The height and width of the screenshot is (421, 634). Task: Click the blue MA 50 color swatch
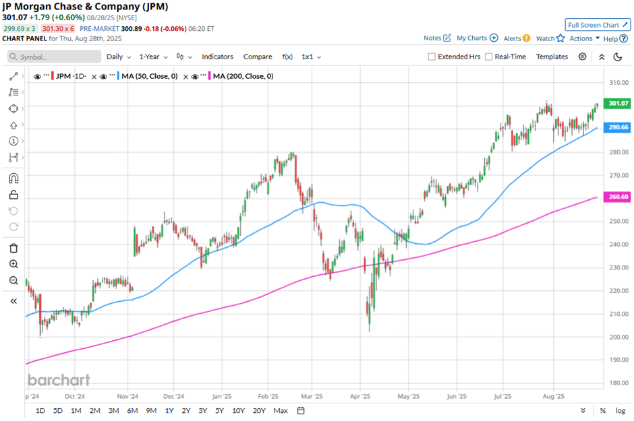pyautogui.click(x=118, y=76)
